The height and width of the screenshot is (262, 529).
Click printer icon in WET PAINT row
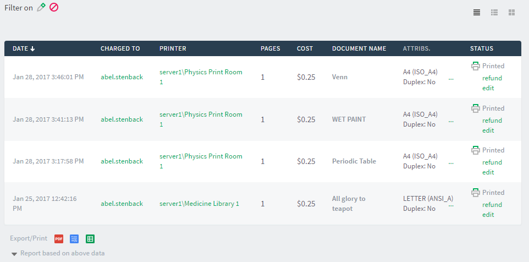tap(476, 108)
